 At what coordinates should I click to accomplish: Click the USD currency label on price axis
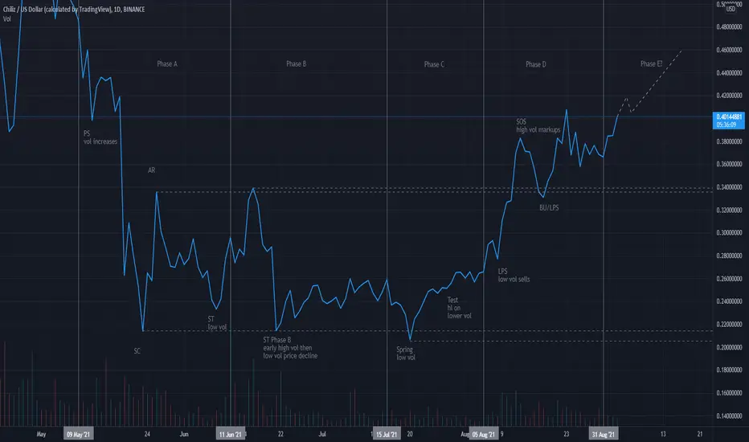(731, 9)
